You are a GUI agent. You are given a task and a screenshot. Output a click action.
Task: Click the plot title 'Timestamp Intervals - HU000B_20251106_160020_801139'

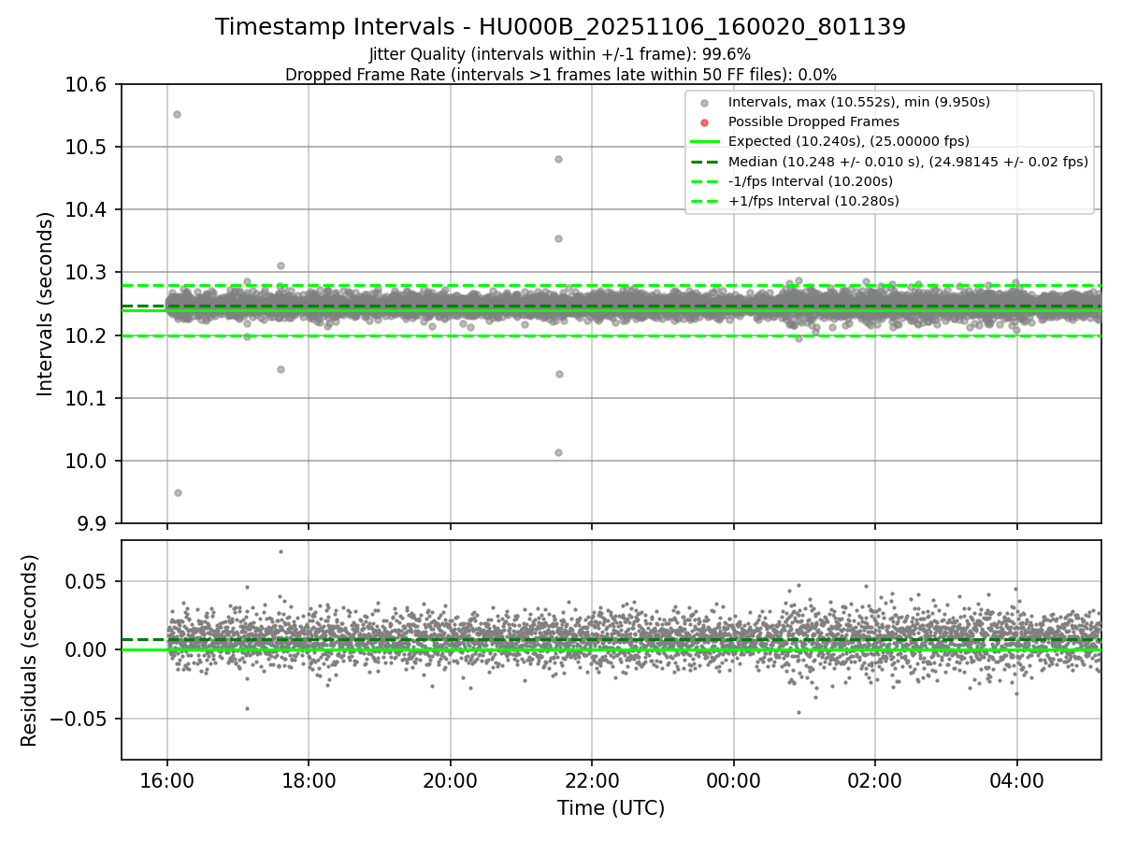pyautogui.click(x=560, y=27)
